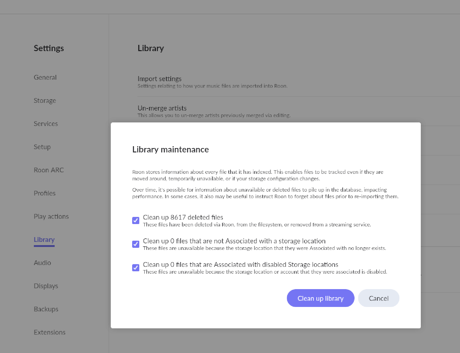The height and width of the screenshot is (353, 460).
Task: Go to Backups settings
Action: (x=46, y=309)
